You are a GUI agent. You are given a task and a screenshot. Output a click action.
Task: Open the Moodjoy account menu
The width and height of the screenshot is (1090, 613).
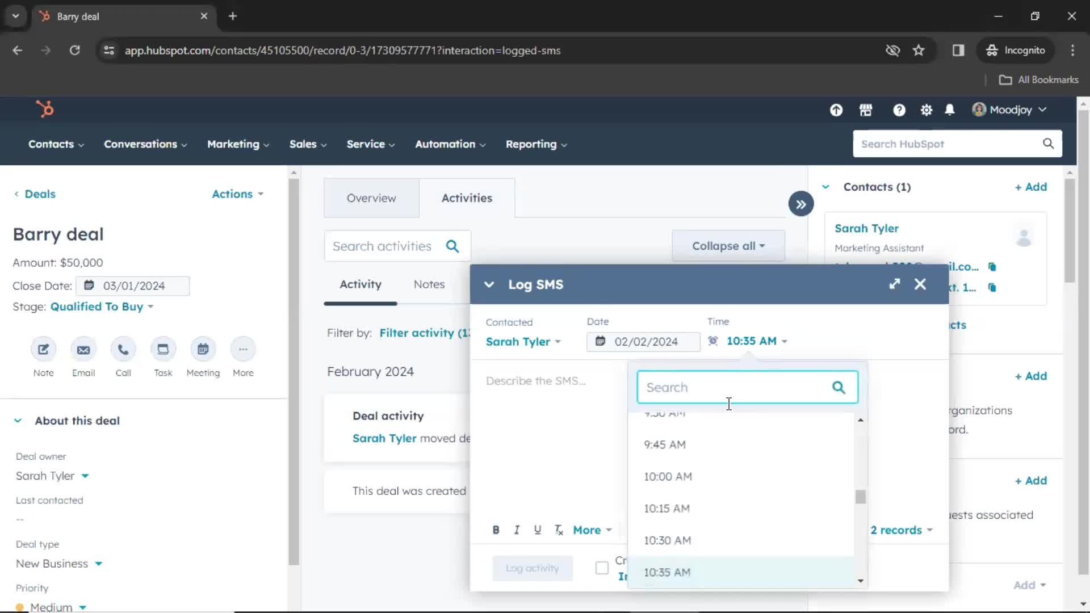click(x=1009, y=110)
